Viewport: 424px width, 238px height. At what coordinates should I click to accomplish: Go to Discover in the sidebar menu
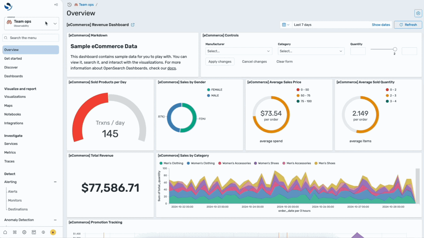tap(11, 68)
